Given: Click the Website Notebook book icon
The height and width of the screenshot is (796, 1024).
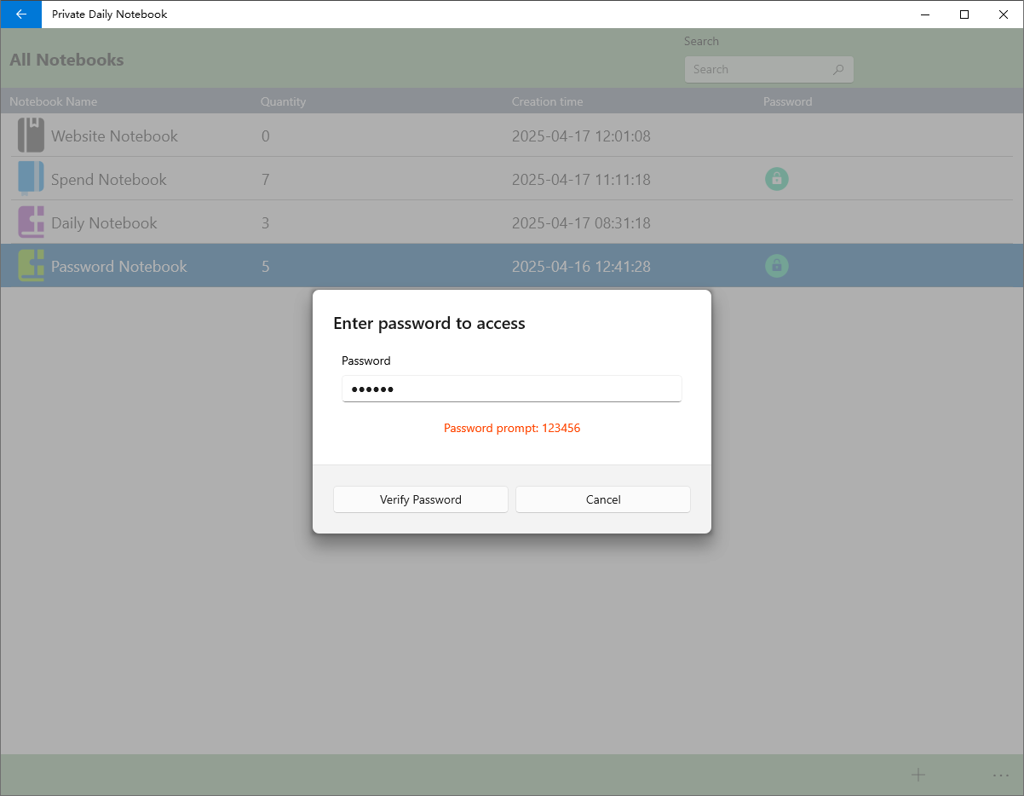Looking at the screenshot, I should (31, 136).
